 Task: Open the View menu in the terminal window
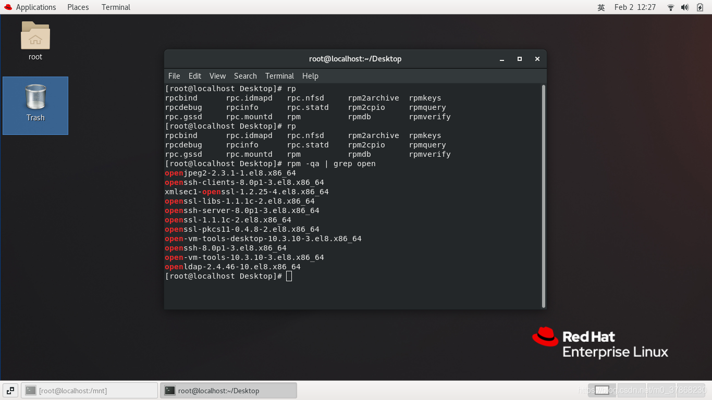coord(217,76)
